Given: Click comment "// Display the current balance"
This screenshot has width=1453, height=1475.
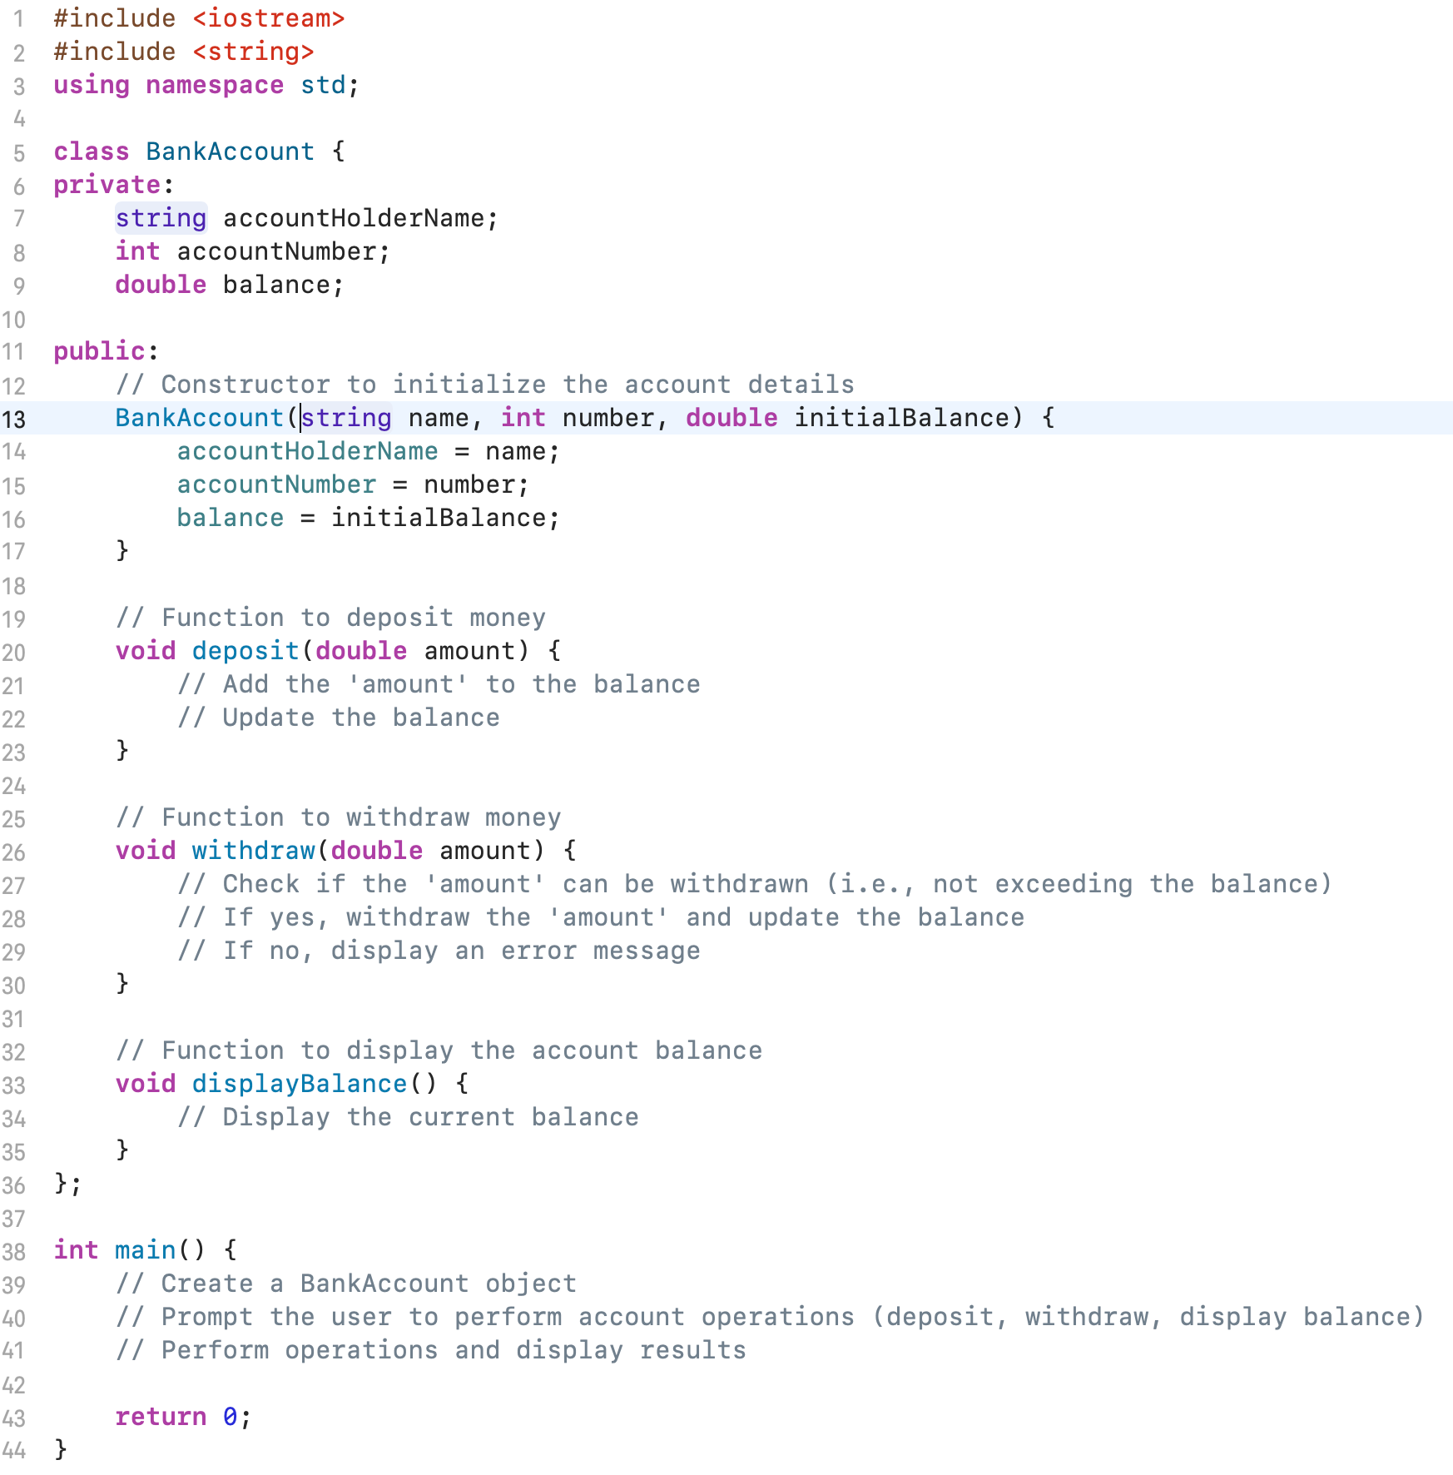Looking at the screenshot, I should coord(408,1117).
